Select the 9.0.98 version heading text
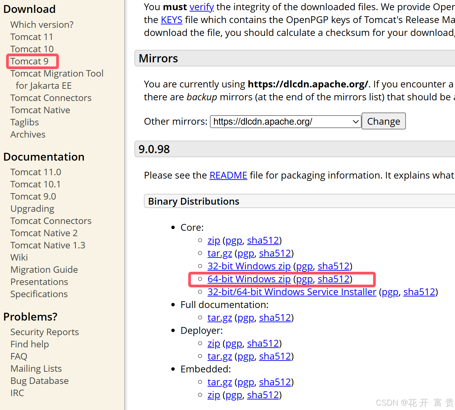The height and width of the screenshot is (410, 455). tap(154, 149)
